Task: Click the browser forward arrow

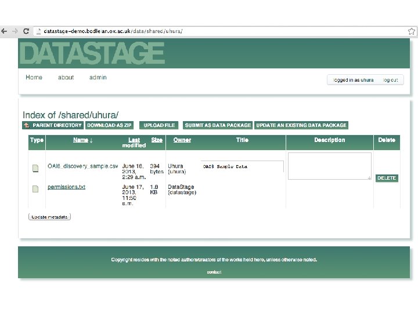Action: (15, 31)
